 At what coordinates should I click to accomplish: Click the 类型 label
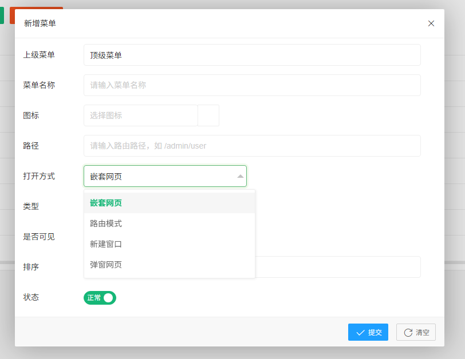pyautogui.click(x=31, y=206)
